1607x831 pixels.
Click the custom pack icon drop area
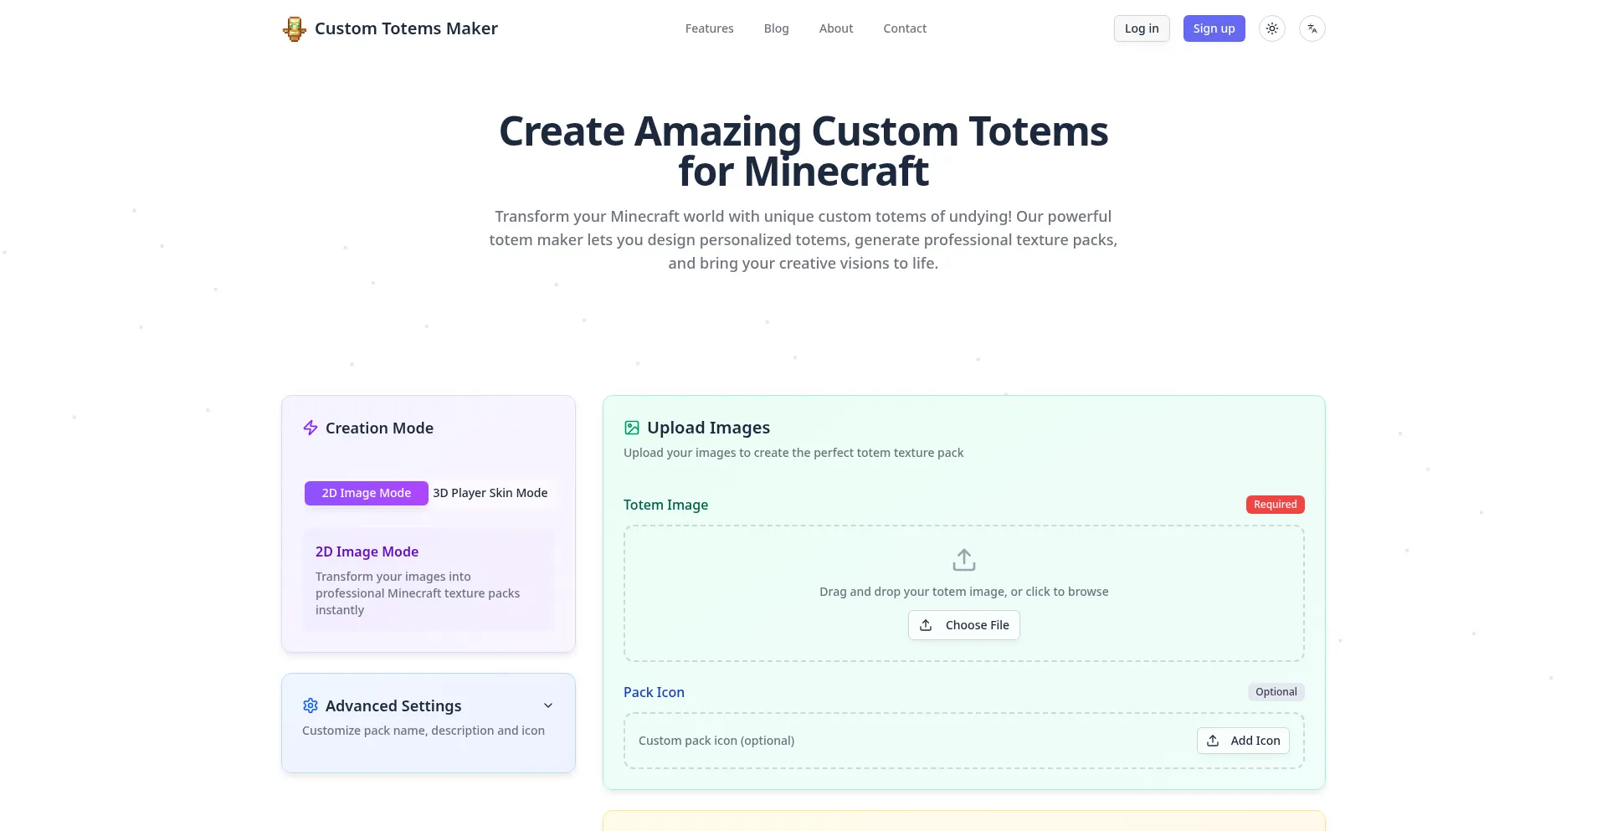point(964,741)
